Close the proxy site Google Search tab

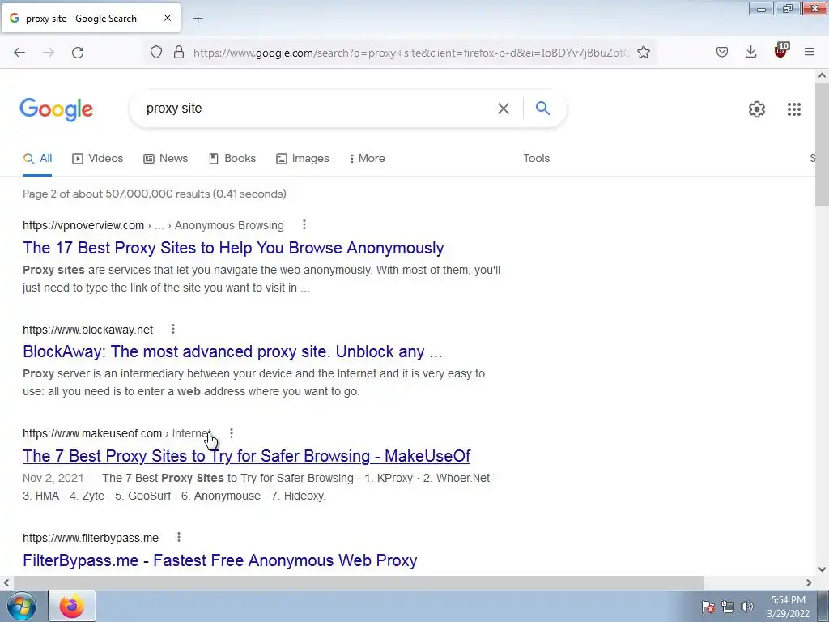point(168,18)
